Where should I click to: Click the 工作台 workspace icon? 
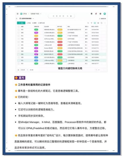click(21, 14)
